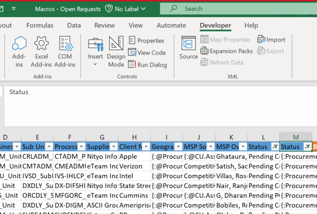Open column L Status applied filter button

pyautogui.click(x=275, y=147)
